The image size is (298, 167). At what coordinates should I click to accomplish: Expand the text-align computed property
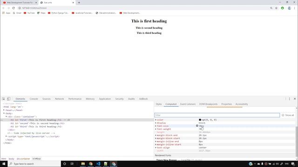click(156, 148)
